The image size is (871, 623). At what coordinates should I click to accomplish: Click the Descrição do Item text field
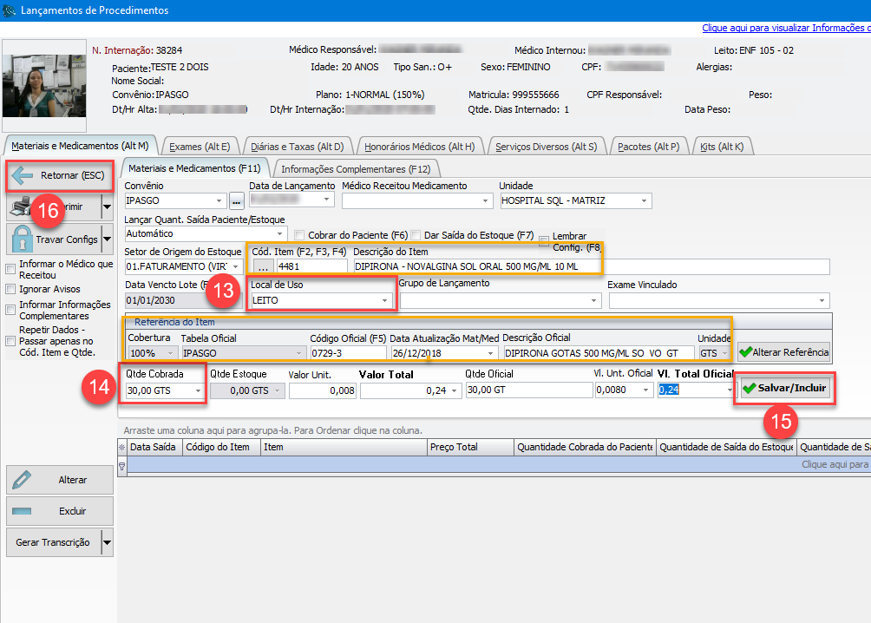pyautogui.click(x=590, y=266)
